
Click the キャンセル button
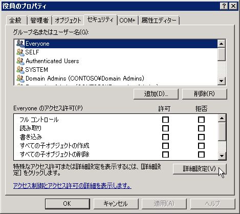(116, 204)
